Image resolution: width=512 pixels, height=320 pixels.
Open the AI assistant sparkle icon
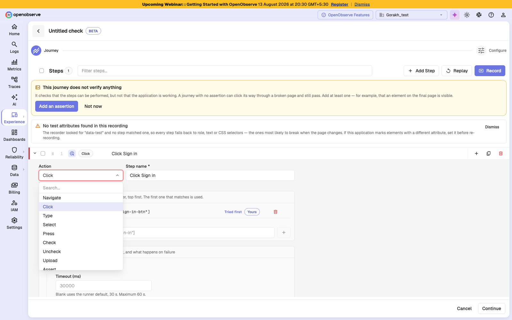pos(455,15)
